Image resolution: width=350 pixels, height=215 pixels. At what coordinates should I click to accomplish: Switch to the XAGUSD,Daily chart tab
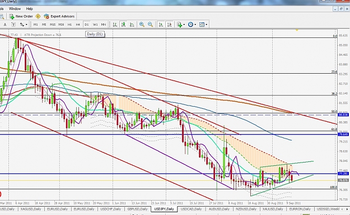coord(31,209)
